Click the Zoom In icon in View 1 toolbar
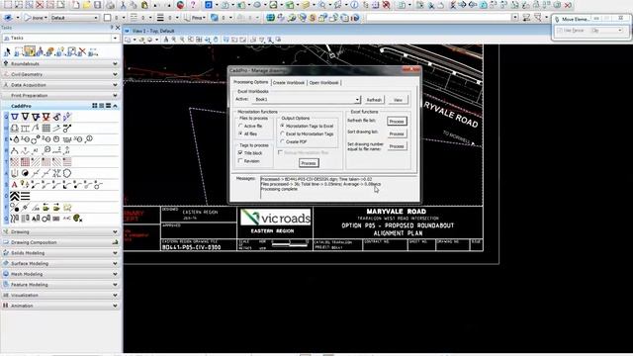Viewport: 633px width, 356px height. pos(174,40)
